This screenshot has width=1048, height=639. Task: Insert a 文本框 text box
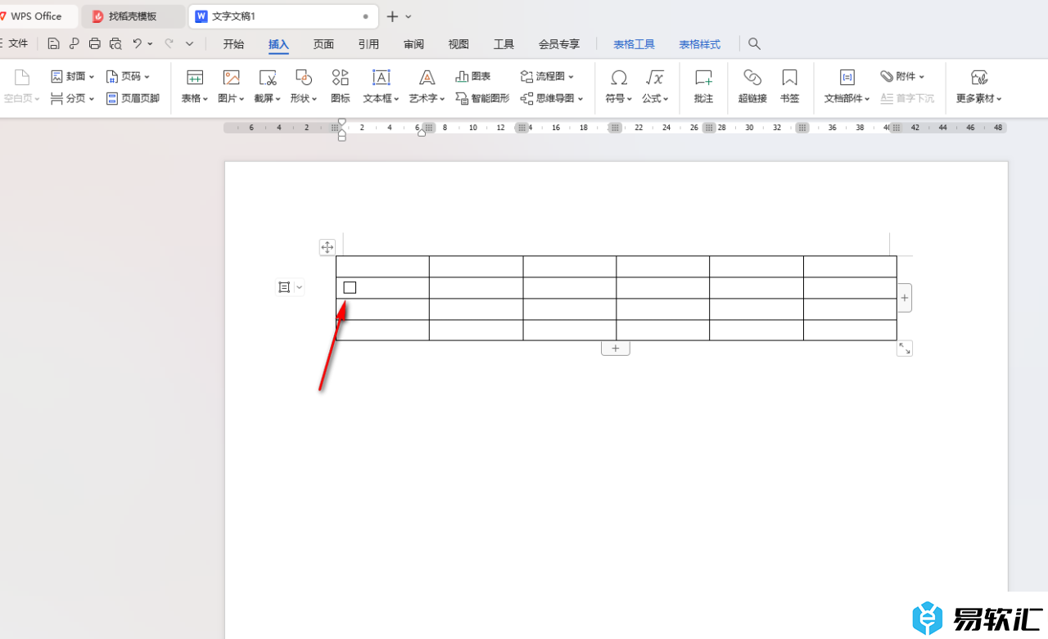(x=382, y=87)
